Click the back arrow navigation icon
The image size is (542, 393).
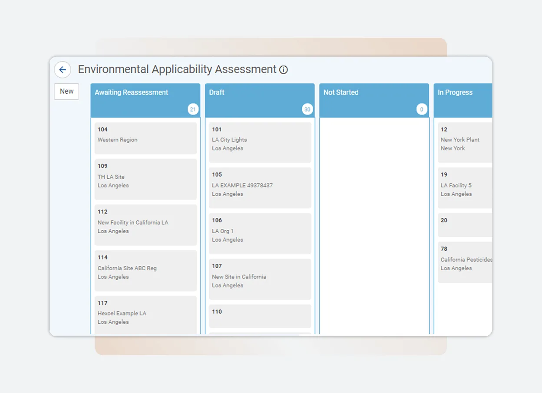click(62, 69)
